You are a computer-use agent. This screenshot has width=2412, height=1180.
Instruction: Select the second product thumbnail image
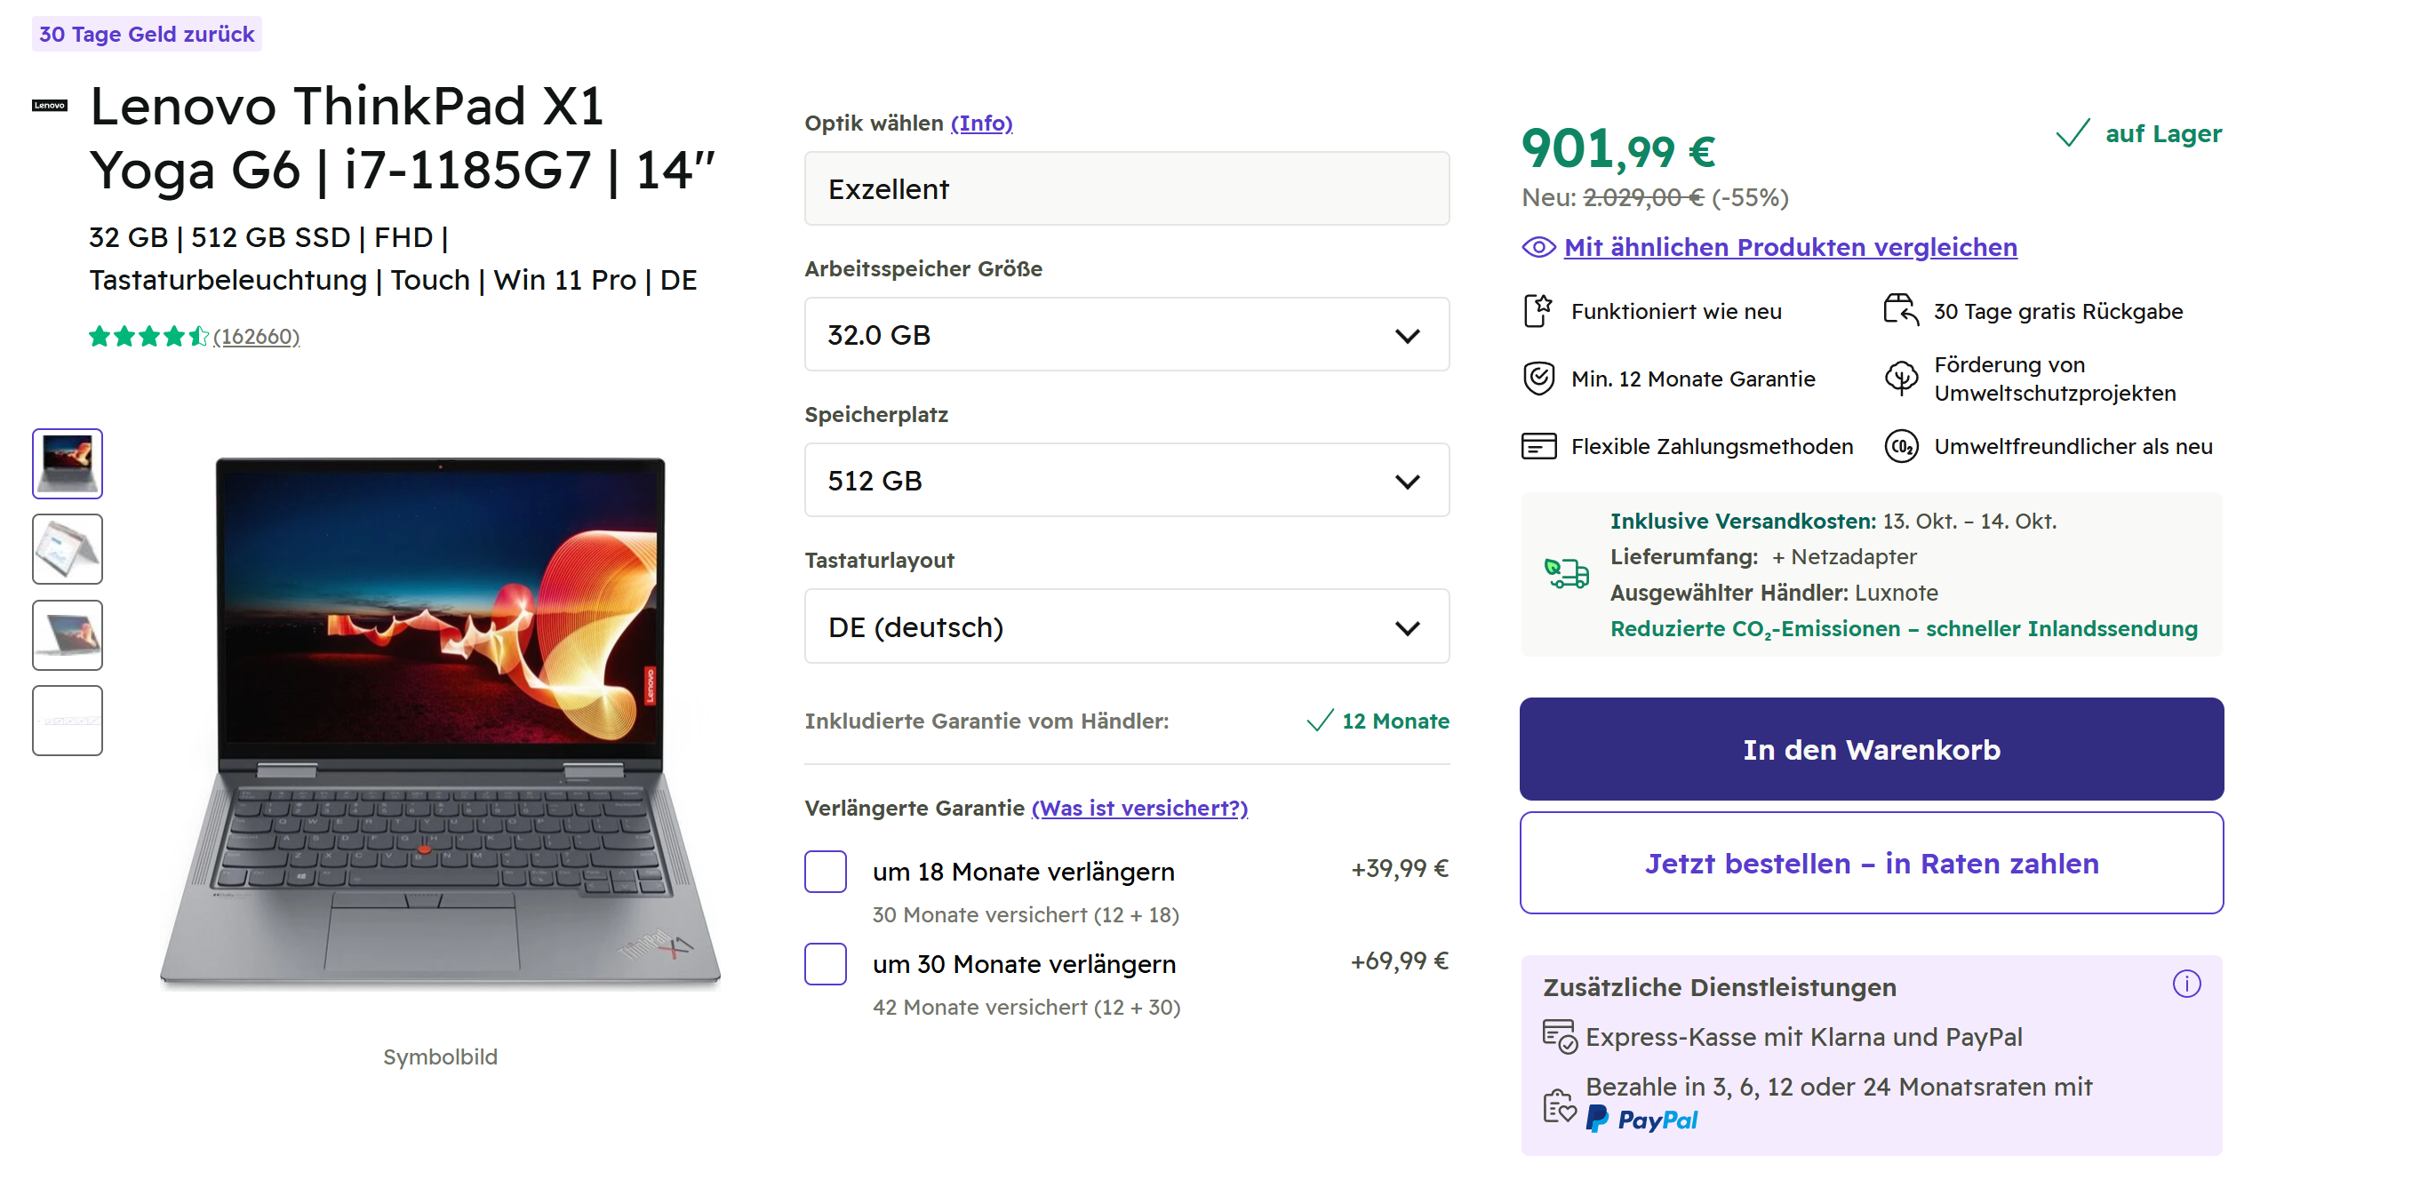(x=68, y=549)
